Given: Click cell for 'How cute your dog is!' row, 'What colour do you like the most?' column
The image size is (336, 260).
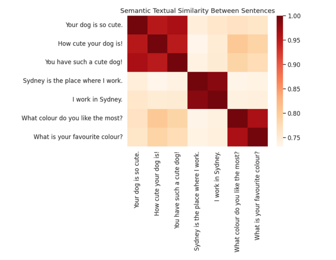Looking at the screenshot, I should click(238, 44).
